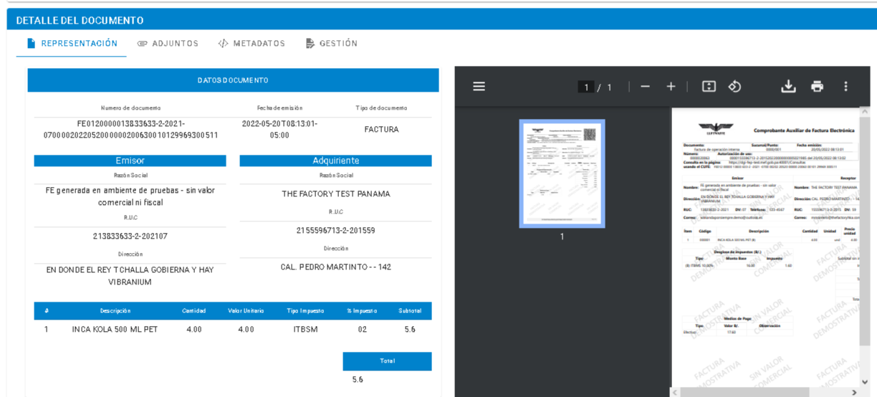Click the fit to page icon
Screen dimensions: 877x397
pyautogui.click(x=709, y=87)
